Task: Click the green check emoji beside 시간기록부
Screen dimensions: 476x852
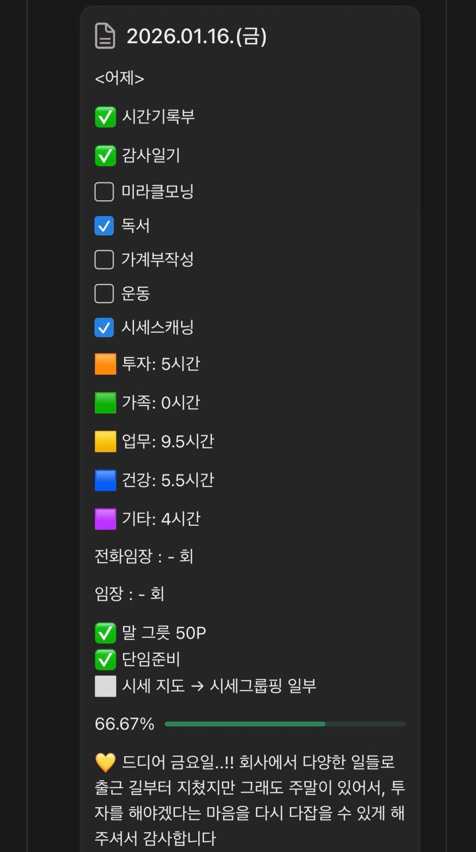Action: (105, 117)
